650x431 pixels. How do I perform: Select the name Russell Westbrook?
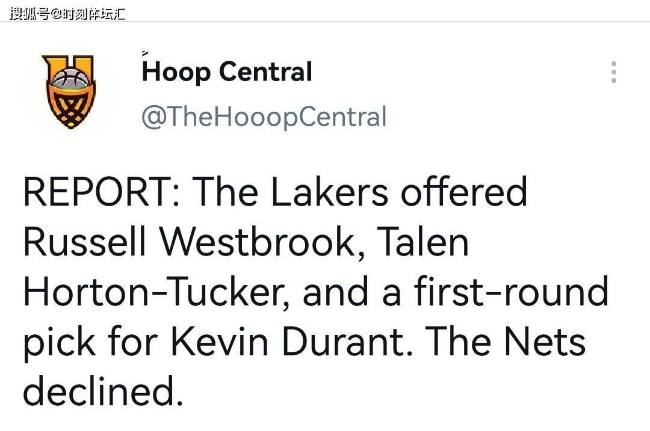pyautogui.click(x=190, y=242)
